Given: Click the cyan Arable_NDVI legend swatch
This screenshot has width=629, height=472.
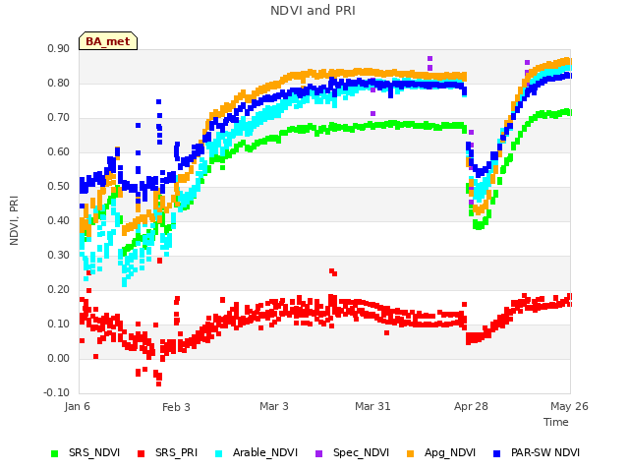Looking at the screenshot, I should pyautogui.click(x=218, y=453).
